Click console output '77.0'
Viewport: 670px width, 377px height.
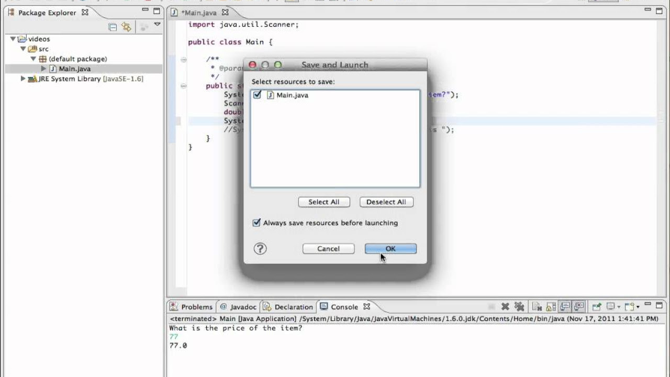178,346
